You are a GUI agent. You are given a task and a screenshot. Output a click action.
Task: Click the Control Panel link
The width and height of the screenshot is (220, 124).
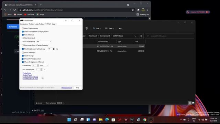coord(27,75)
